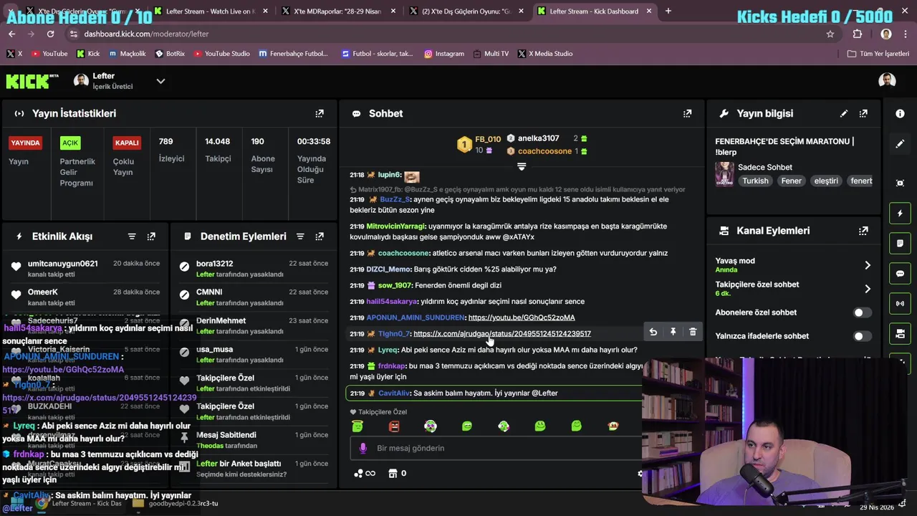The width and height of the screenshot is (917, 516).
Task: Open Tüm Yer İşaretleri folder
Action: click(x=878, y=54)
